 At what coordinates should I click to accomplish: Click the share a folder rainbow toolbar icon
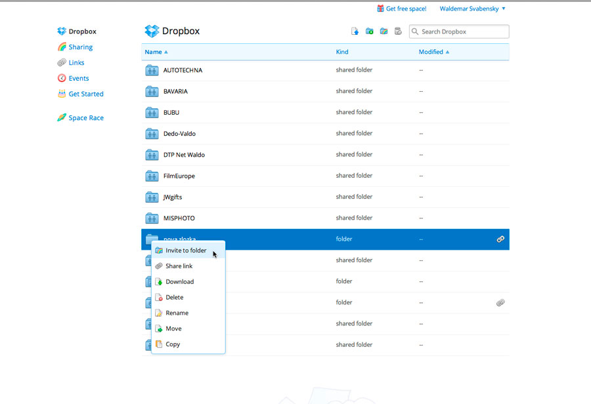383,31
